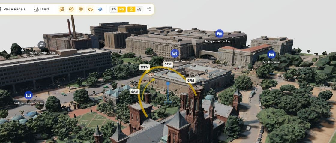
Task: Open the Build tool
Action: tap(42, 9)
